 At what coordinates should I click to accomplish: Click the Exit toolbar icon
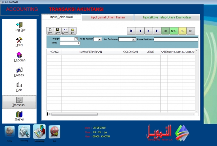[73, 31]
